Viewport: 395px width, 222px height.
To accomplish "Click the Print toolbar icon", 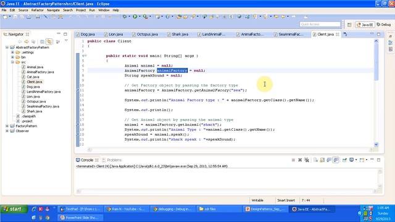I will (x=38, y=17).
